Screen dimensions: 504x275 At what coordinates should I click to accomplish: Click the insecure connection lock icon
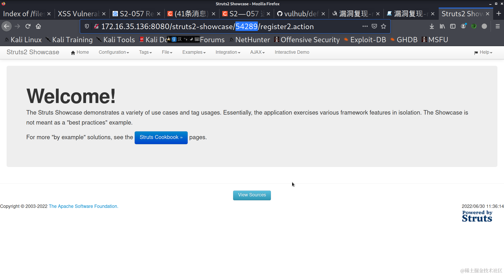(x=96, y=26)
